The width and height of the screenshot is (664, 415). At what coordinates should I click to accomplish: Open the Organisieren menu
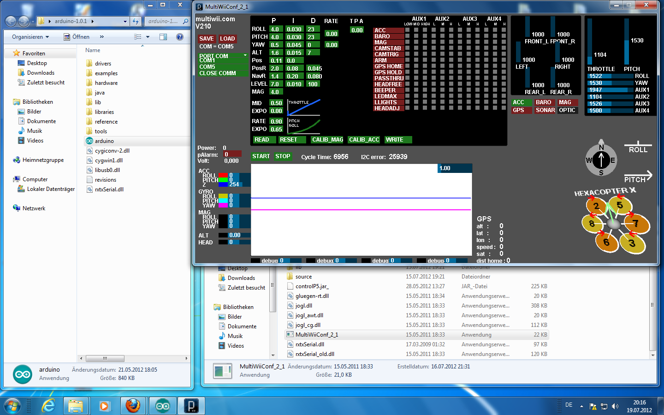click(x=28, y=37)
